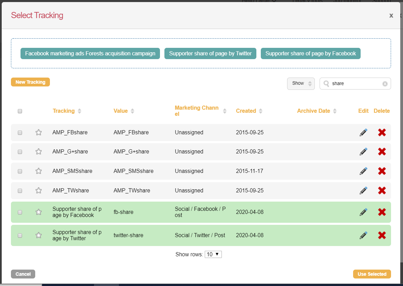Click the New Tracking button
403x286 pixels.
tap(30, 82)
